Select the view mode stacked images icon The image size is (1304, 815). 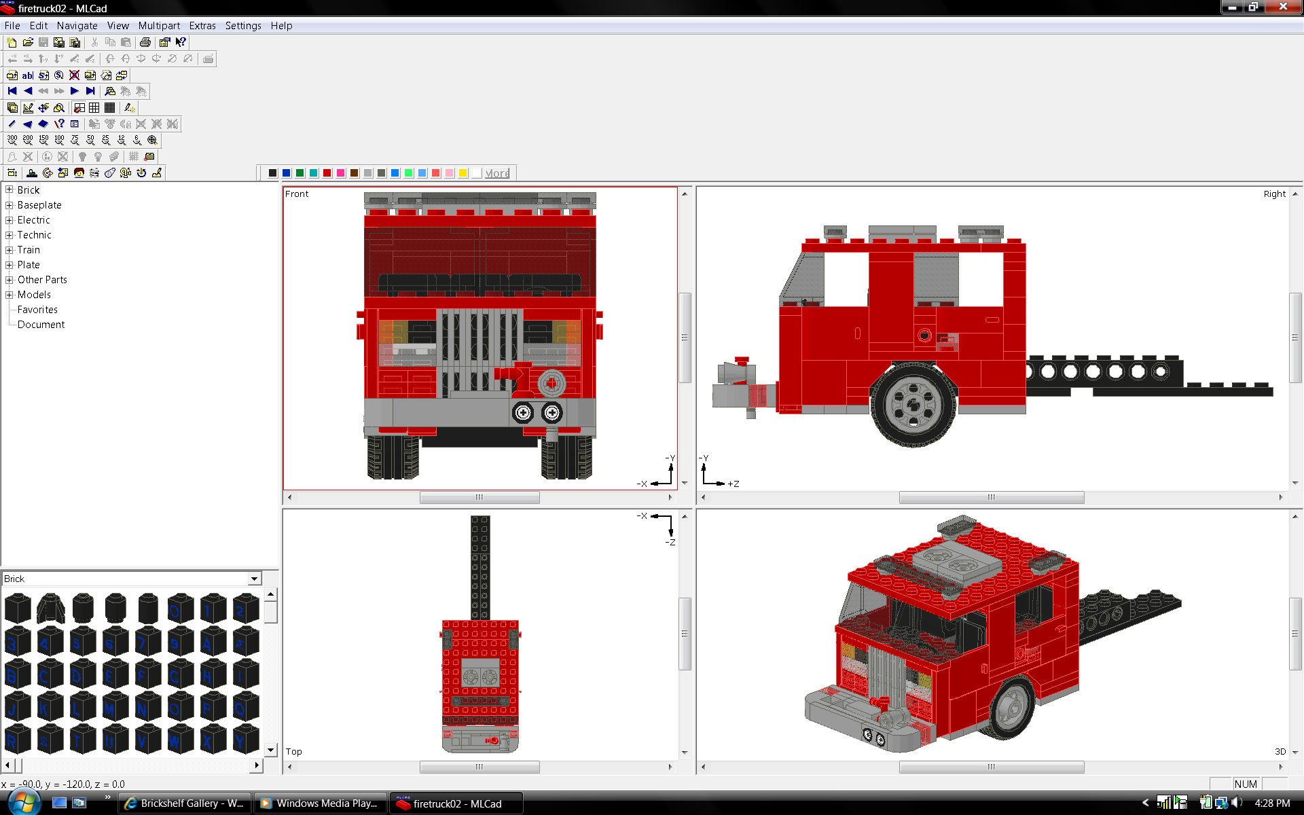tap(12, 108)
